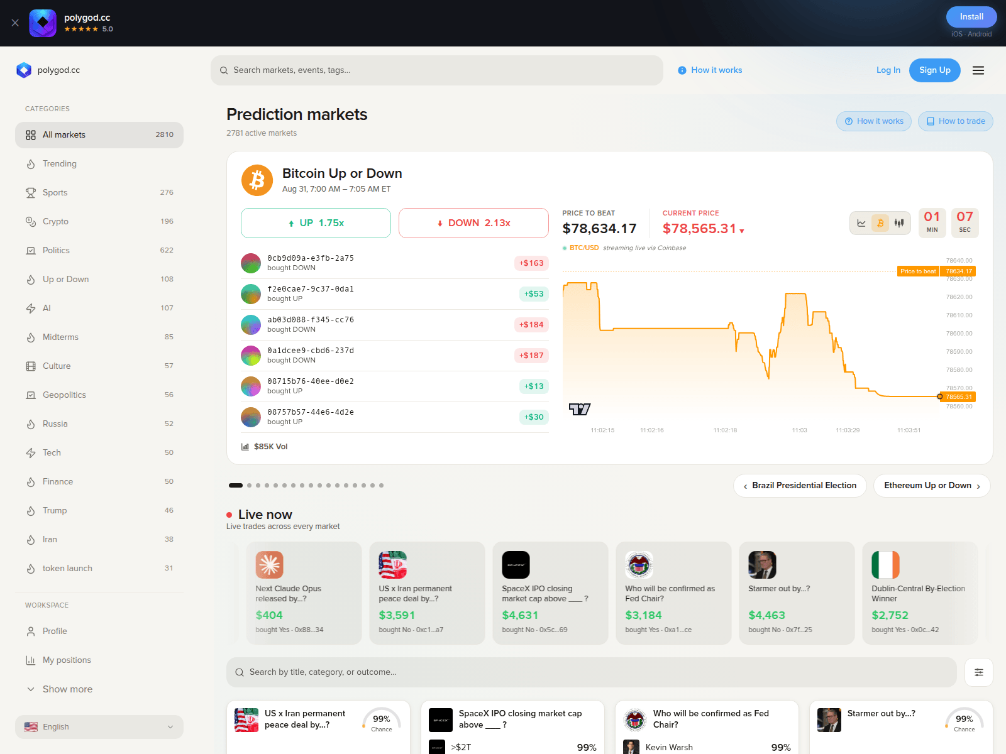Focus Search by title, category input

(591, 672)
